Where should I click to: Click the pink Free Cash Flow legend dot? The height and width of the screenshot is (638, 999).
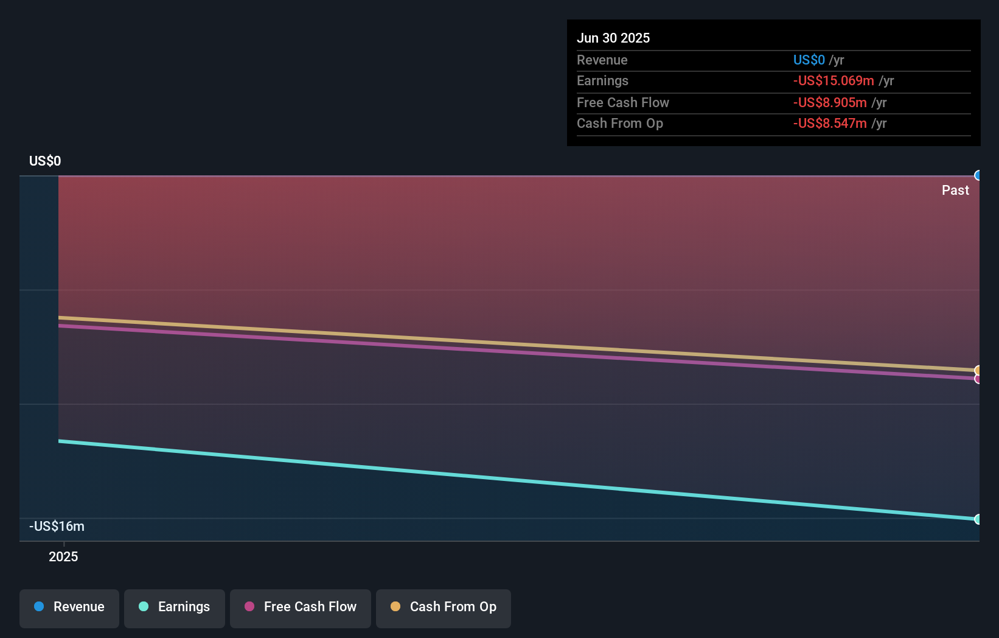tap(249, 606)
